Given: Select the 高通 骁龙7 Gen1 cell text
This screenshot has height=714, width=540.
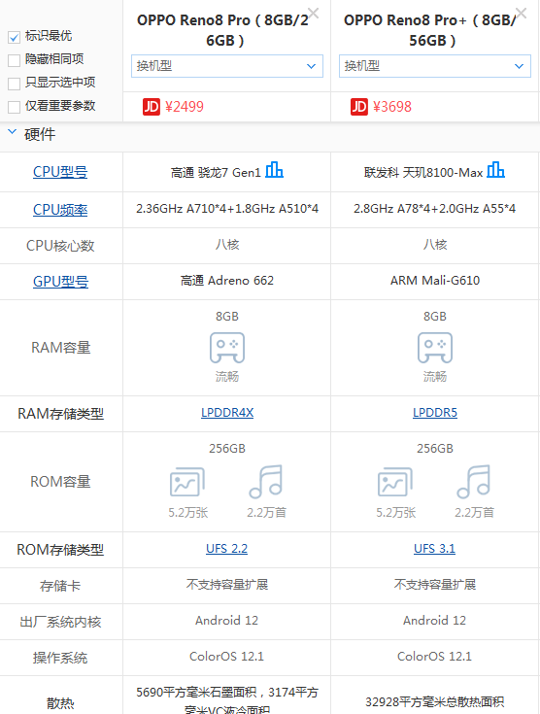Looking at the screenshot, I should pos(216,173).
